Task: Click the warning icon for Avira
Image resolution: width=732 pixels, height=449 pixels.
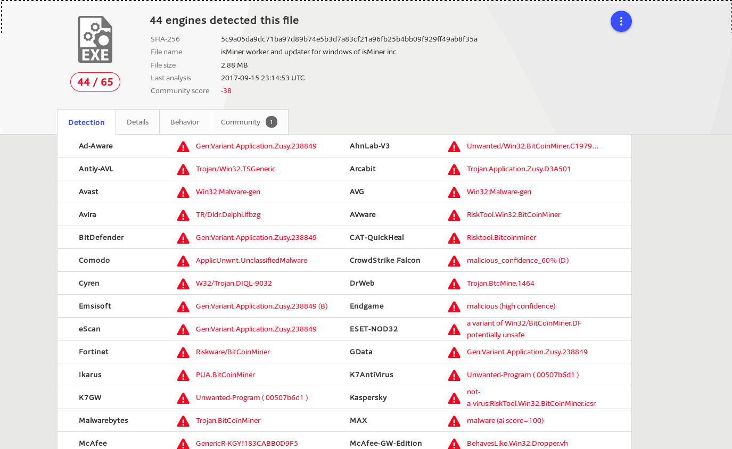Action: [183, 215]
